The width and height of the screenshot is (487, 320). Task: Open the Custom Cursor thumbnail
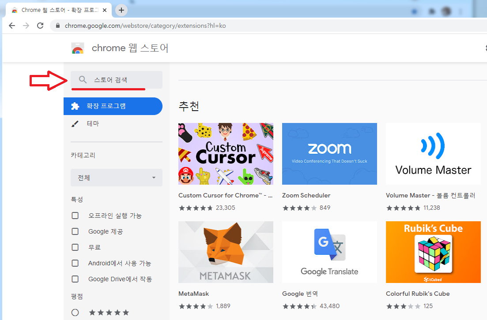[x=226, y=154]
